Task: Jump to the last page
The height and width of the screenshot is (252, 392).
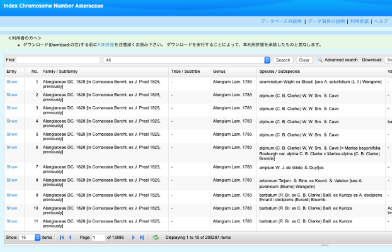Action: click(142, 238)
